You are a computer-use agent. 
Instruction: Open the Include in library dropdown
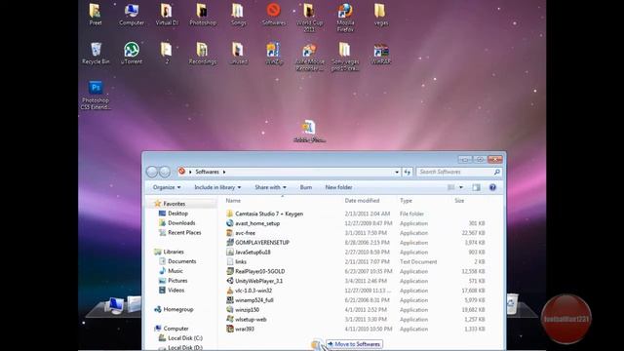[x=217, y=187]
